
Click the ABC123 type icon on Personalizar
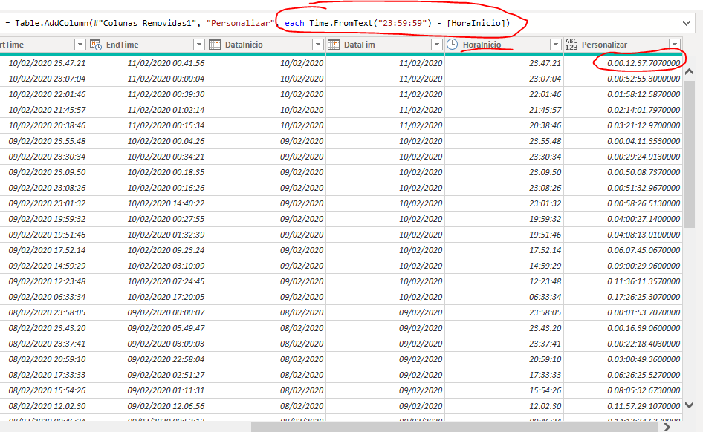(571, 45)
